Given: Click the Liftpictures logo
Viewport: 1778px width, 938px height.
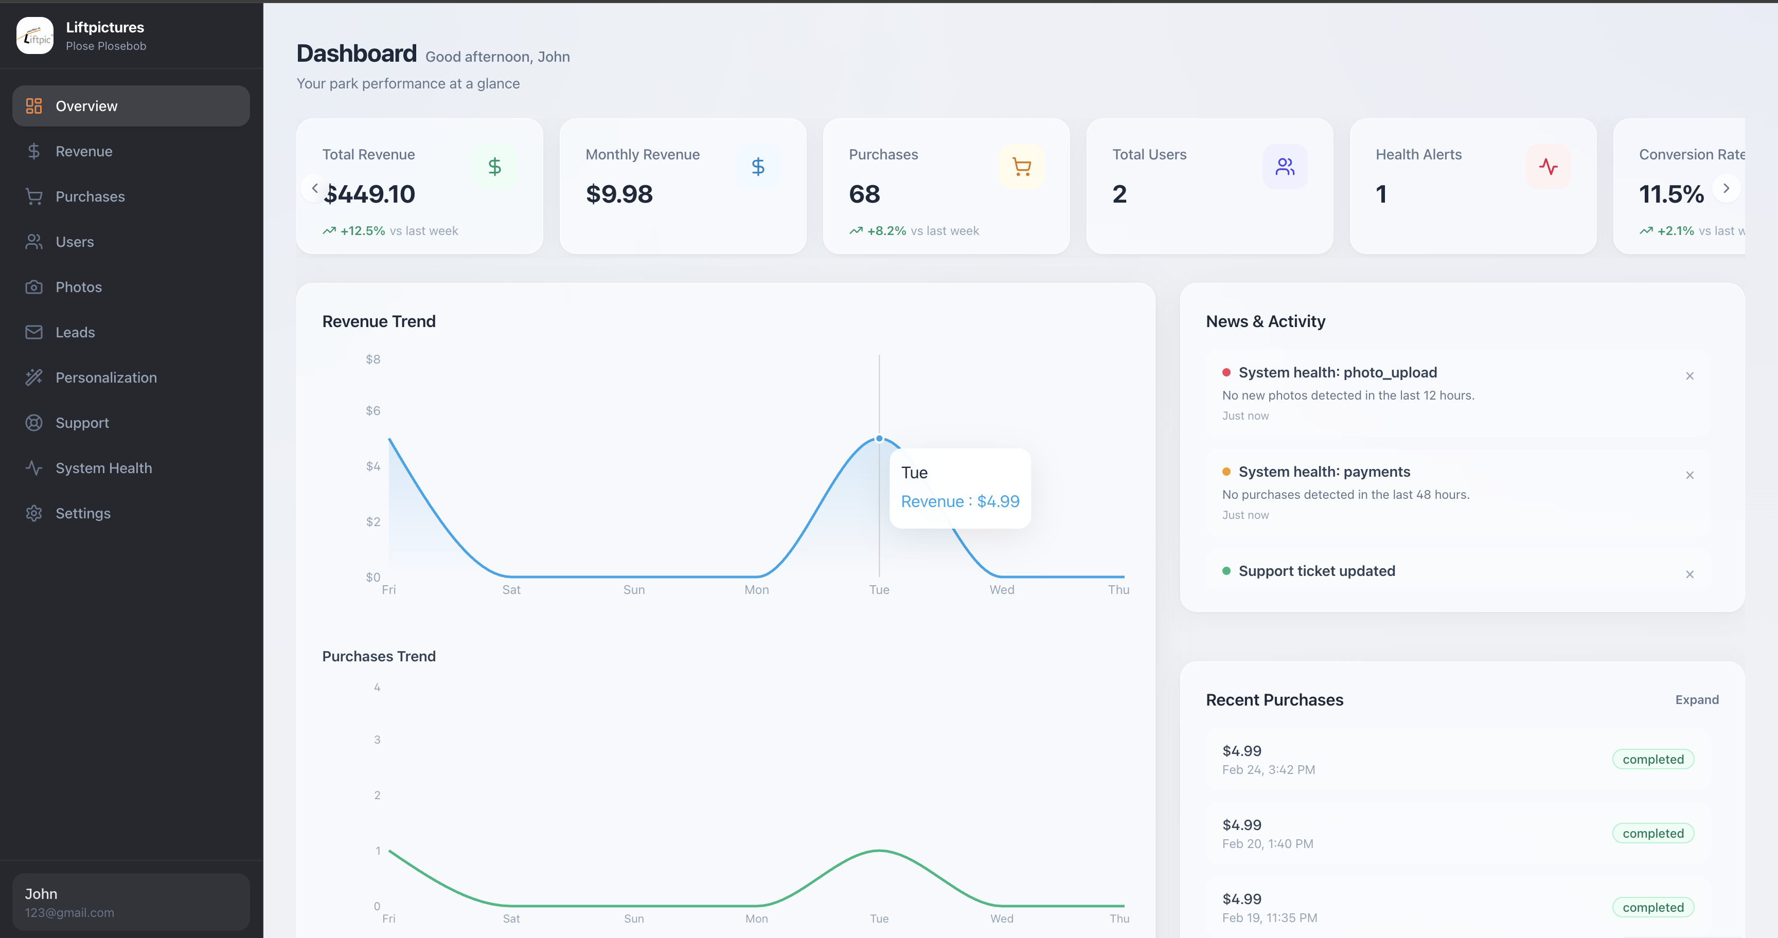Looking at the screenshot, I should pyautogui.click(x=34, y=35).
